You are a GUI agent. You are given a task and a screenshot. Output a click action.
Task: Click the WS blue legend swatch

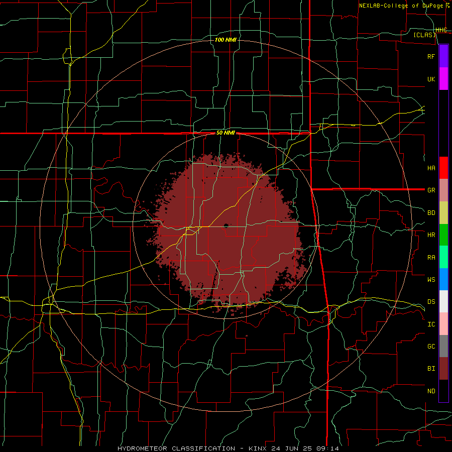click(x=443, y=279)
